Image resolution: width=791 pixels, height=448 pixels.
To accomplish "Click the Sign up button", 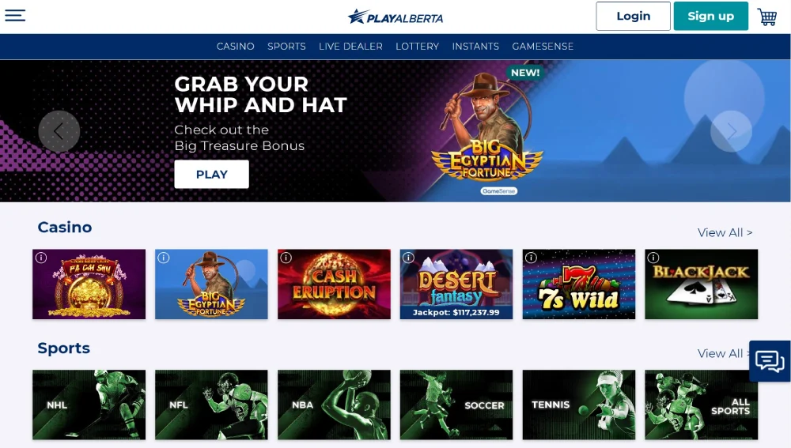I will point(711,16).
